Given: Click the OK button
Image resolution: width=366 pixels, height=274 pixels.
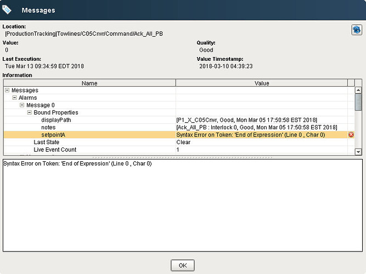Looking at the screenshot, I should point(183,265).
